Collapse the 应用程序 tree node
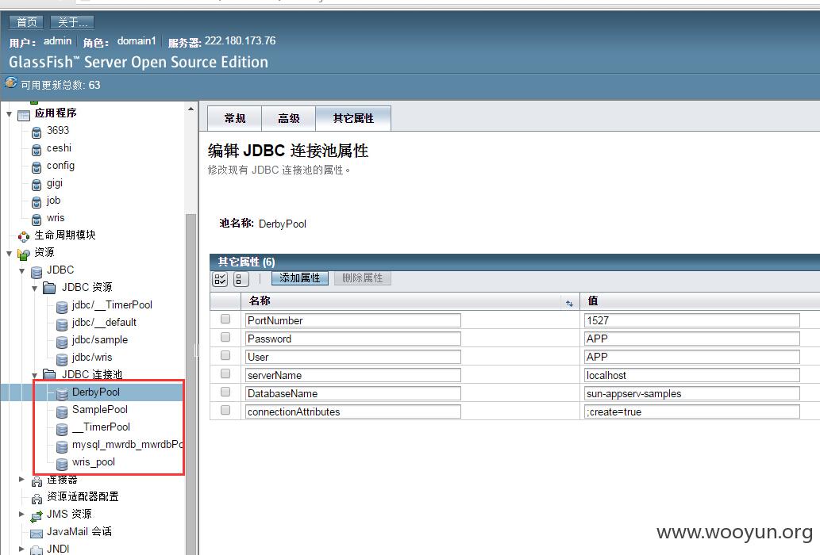 [9, 114]
